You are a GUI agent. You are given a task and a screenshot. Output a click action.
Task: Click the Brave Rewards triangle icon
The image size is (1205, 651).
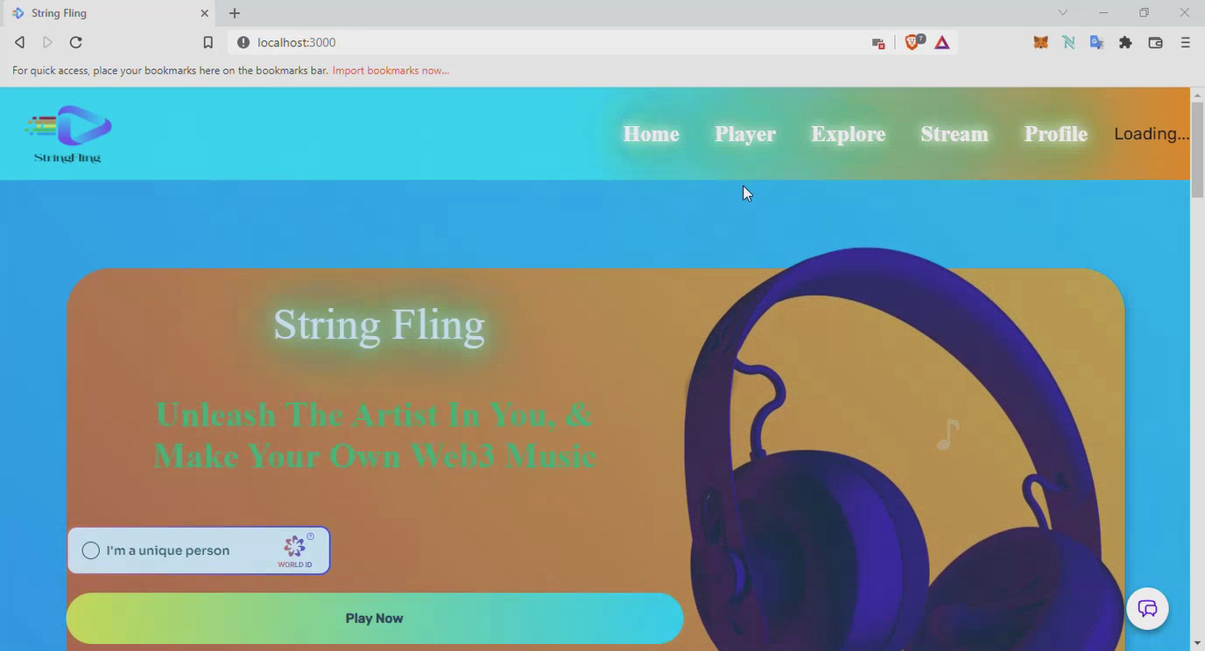tap(942, 42)
